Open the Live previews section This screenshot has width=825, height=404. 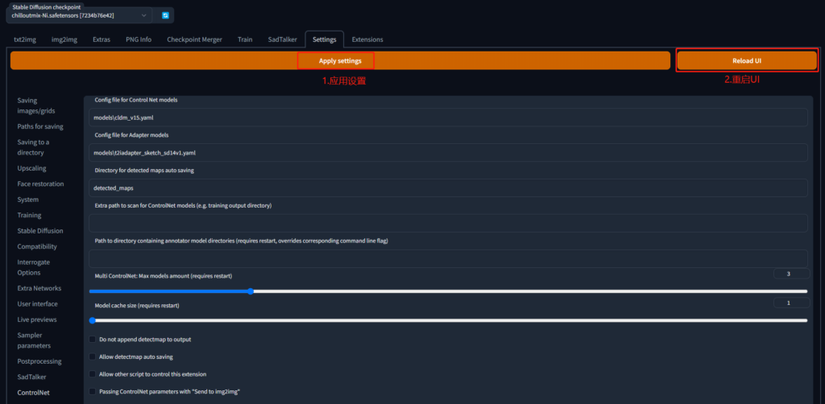tap(37, 319)
